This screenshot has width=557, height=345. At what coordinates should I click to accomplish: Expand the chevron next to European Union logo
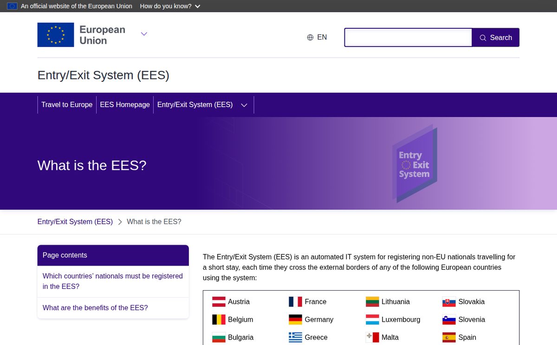tap(144, 33)
